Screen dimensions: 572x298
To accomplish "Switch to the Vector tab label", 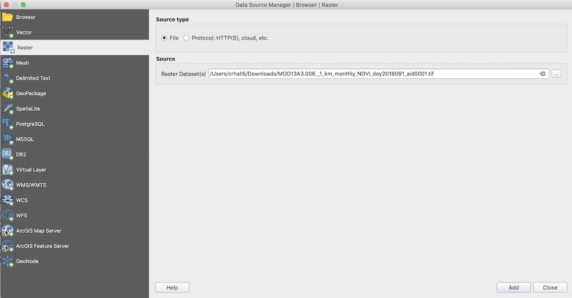I will tap(23, 33).
